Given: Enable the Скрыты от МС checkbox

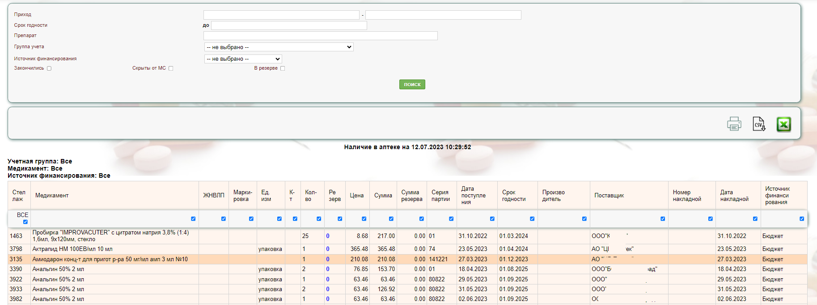Looking at the screenshot, I should coord(171,68).
